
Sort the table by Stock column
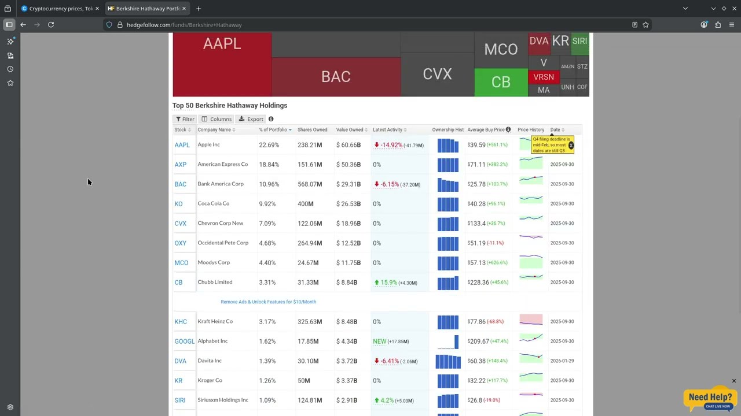click(182, 130)
